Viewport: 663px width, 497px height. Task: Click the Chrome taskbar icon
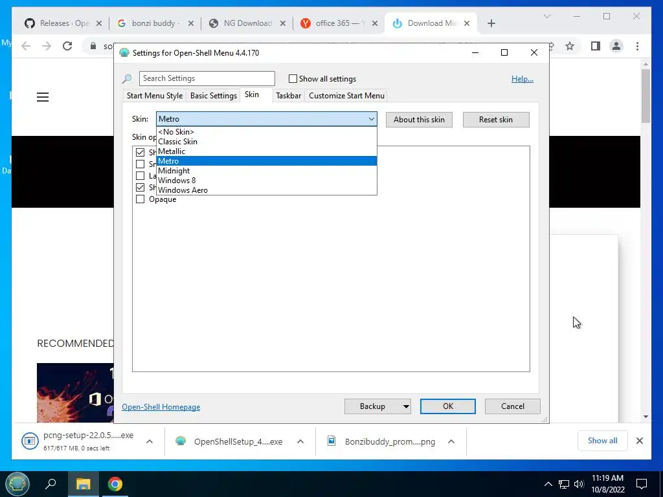point(115,484)
